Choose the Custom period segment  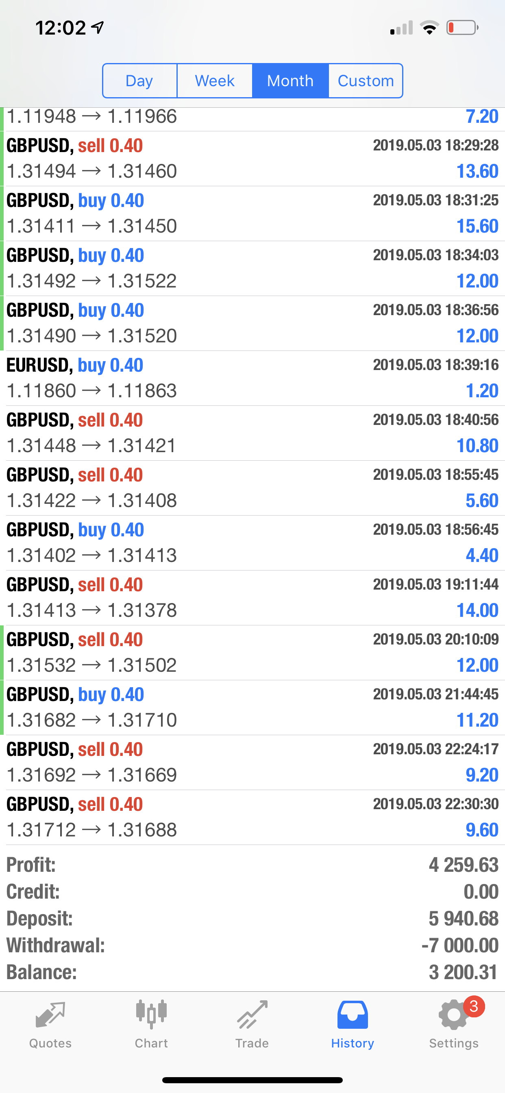pos(366,81)
